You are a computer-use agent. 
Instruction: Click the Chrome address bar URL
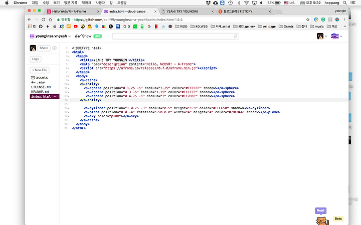128,20
